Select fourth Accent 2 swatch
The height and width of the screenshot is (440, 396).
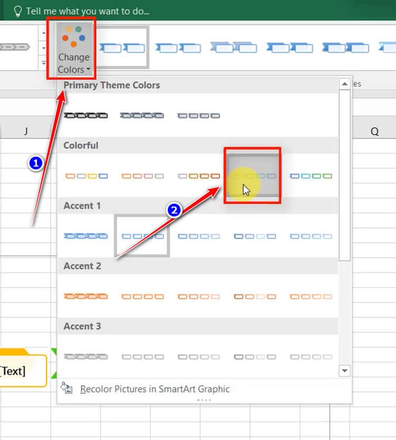(255, 297)
